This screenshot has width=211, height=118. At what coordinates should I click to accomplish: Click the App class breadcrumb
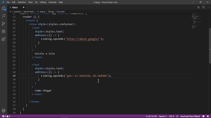click(51, 12)
